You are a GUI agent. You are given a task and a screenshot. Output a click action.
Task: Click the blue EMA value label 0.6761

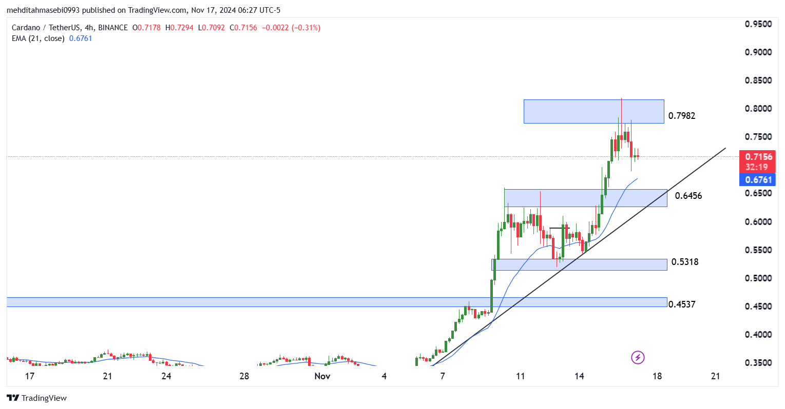point(757,180)
